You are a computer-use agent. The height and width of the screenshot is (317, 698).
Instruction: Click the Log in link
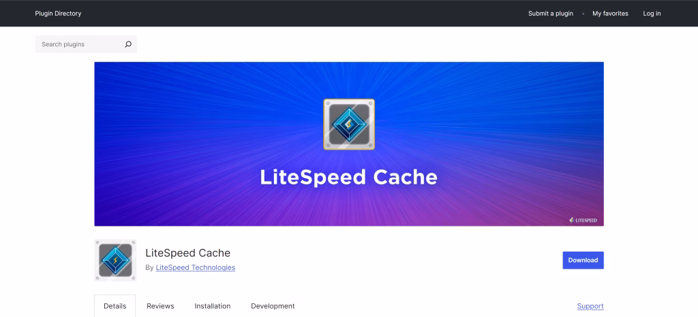652,14
